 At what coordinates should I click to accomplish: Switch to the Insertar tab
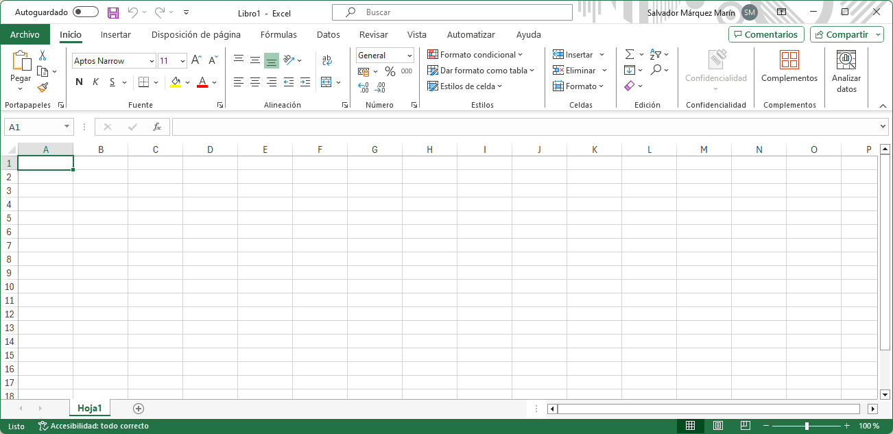115,35
